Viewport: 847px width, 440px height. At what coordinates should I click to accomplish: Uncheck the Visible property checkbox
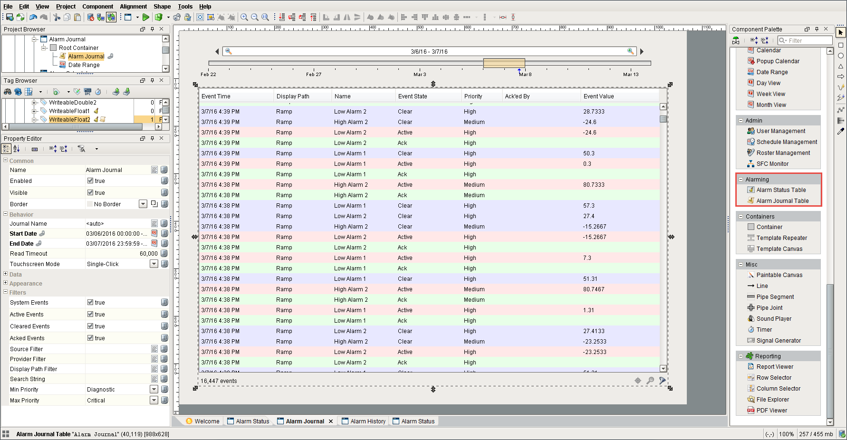[x=89, y=192]
